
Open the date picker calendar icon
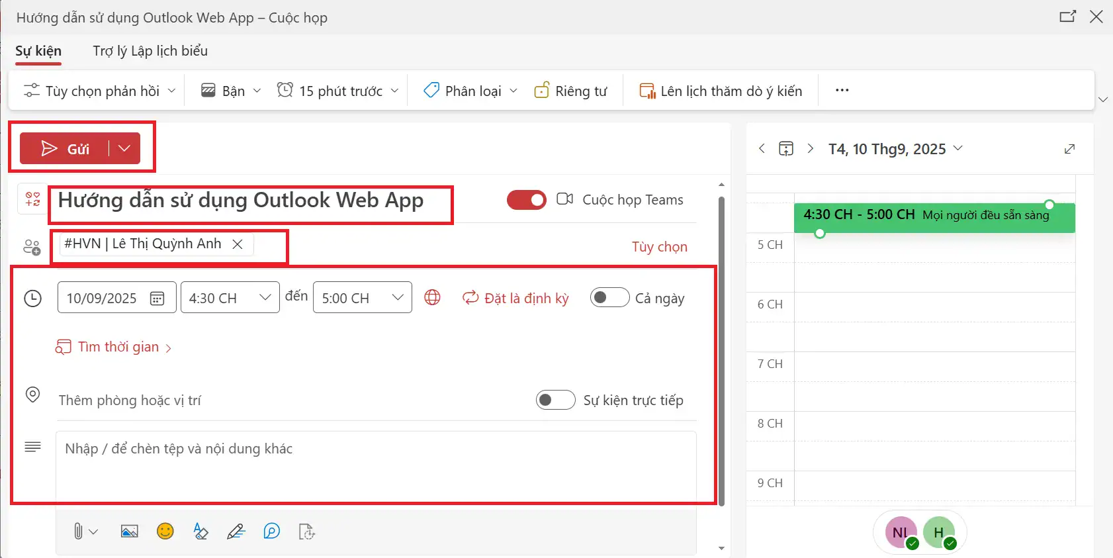tap(157, 299)
